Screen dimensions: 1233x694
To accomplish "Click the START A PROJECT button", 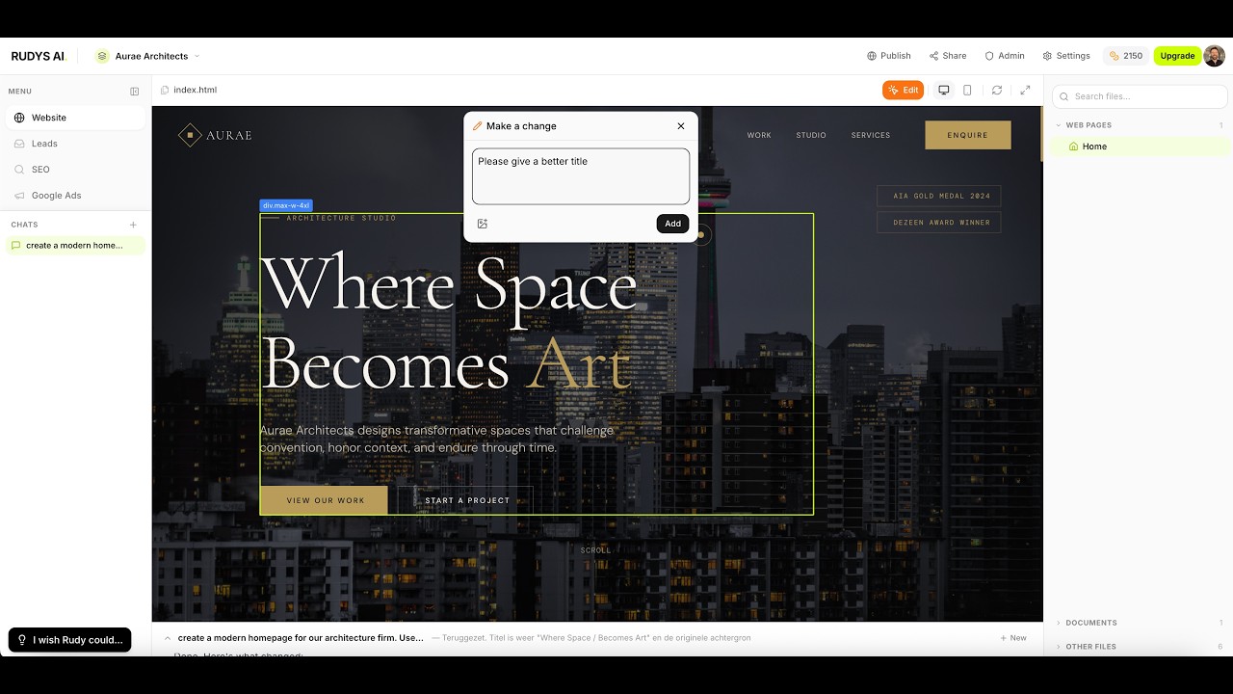I will [467, 500].
